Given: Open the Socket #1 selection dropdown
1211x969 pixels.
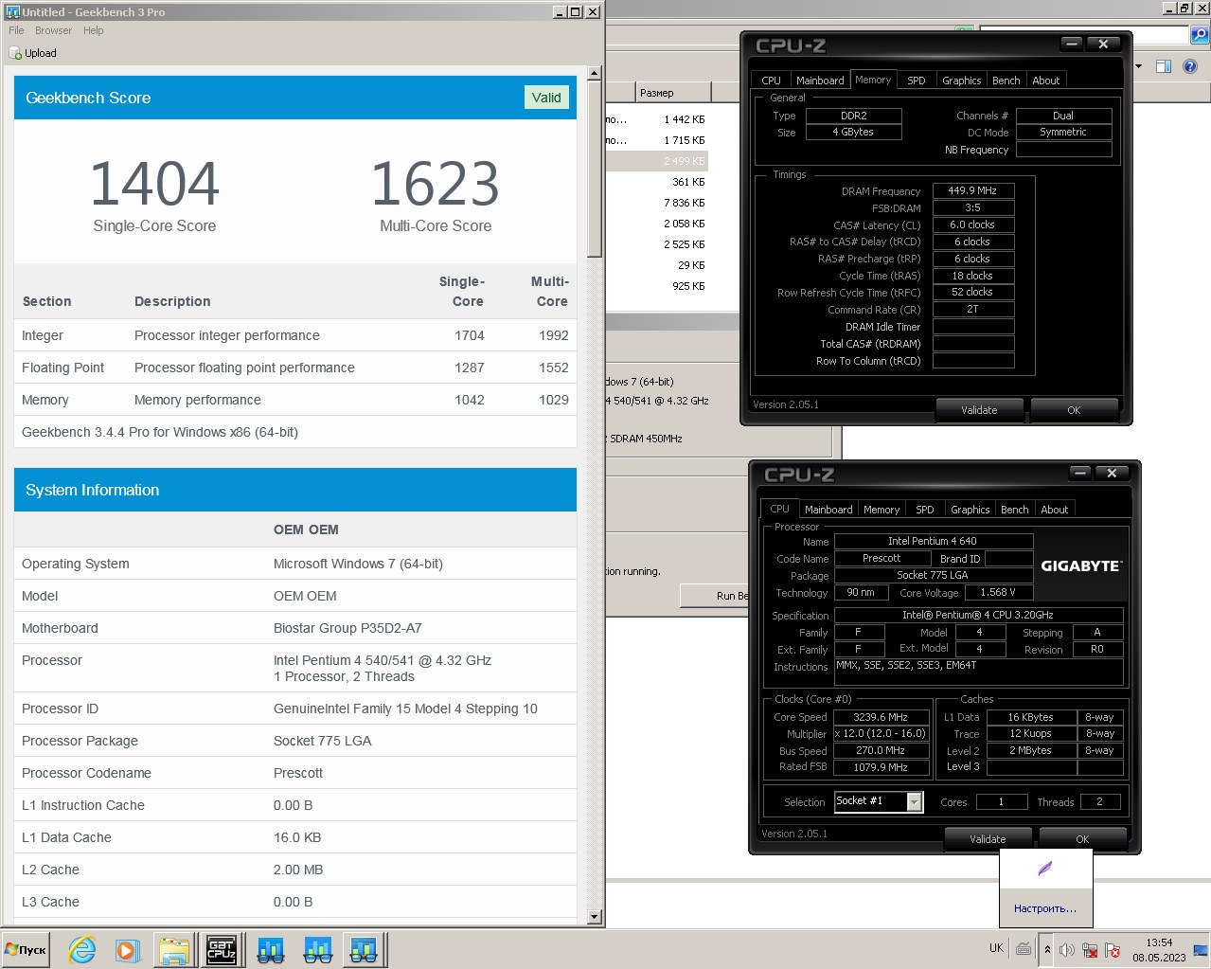Looking at the screenshot, I should (915, 801).
